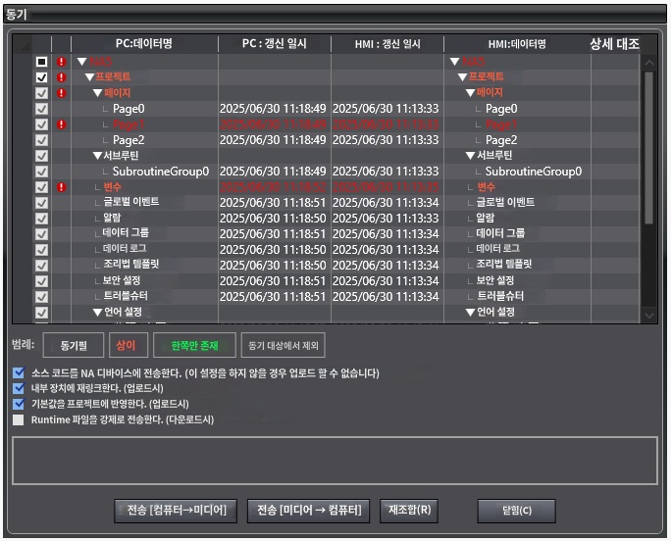Toggle the checkbox in the Page0 row
Image resolution: width=671 pixels, height=541 pixels.
[x=41, y=109]
